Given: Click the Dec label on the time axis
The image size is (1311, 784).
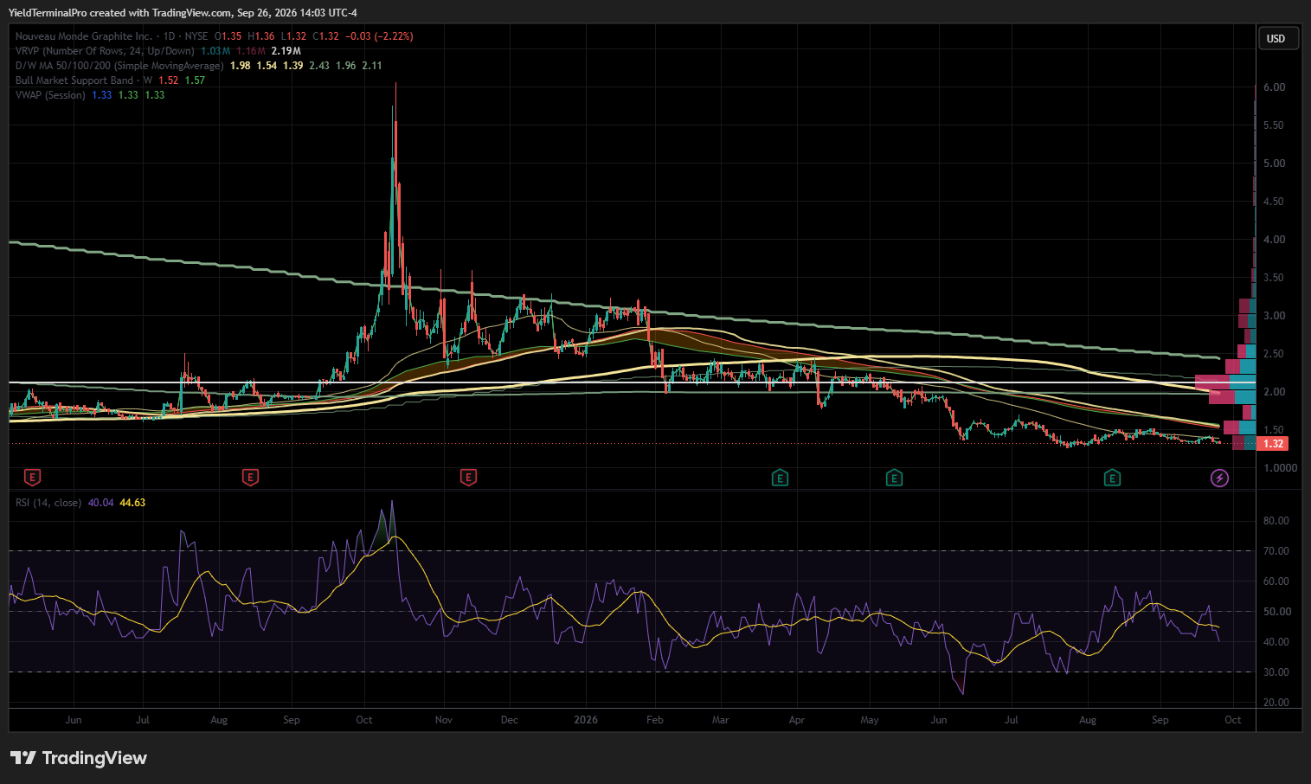Looking at the screenshot, I should click(510, 720).
